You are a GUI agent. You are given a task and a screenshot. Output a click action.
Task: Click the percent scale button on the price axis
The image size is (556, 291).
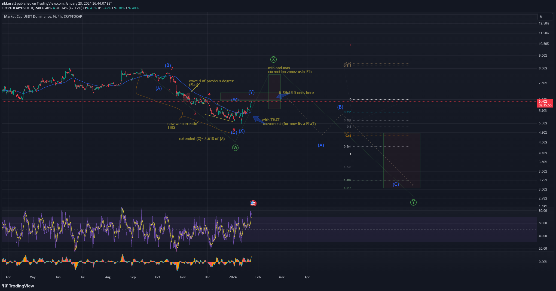[x=545, y=17]
